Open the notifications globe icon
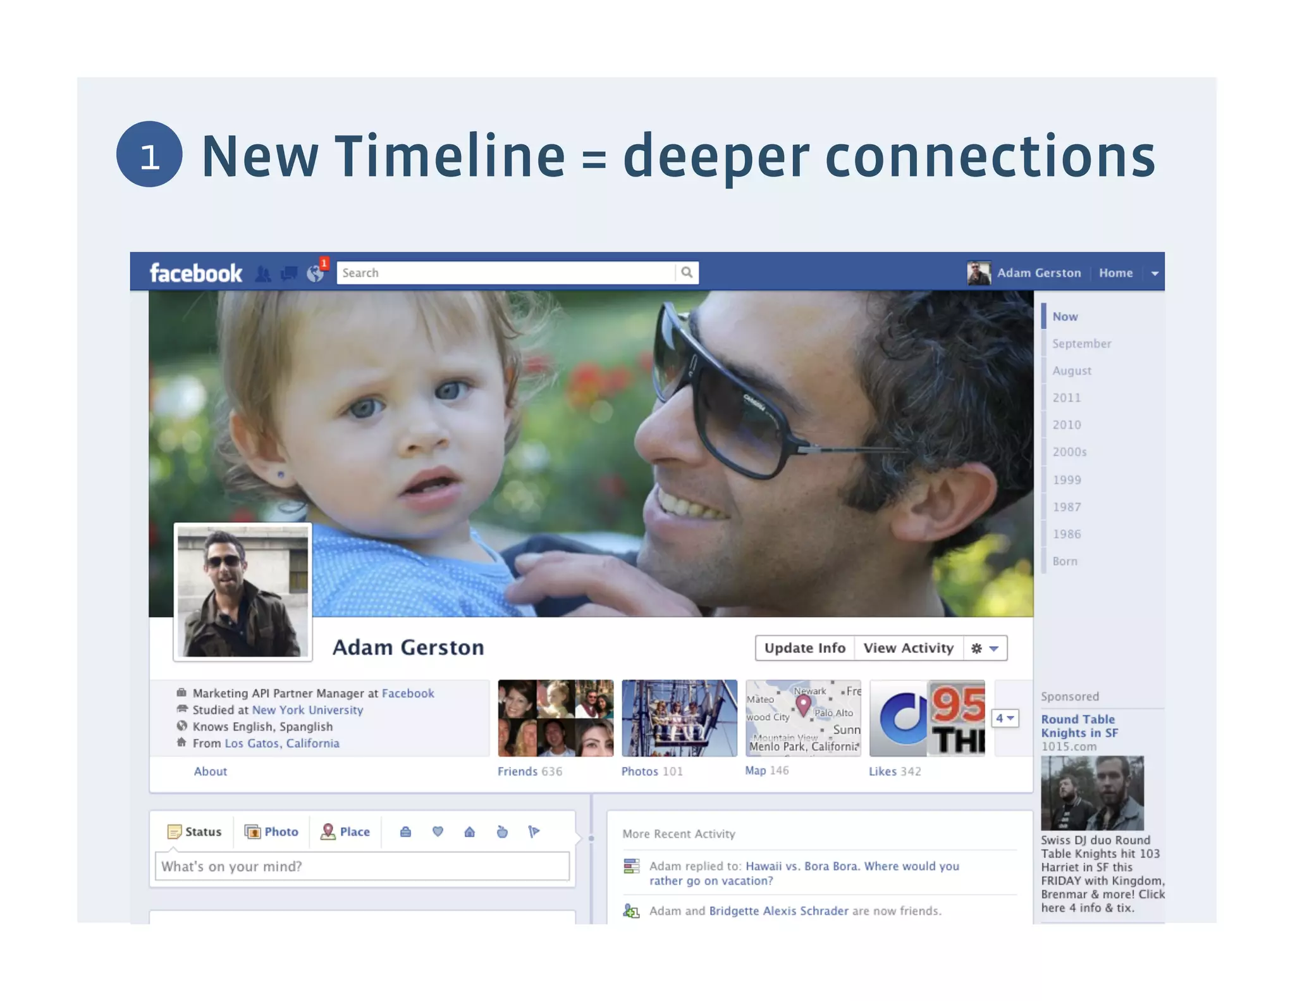This screenshot has width=1295, height=1001. click(315, 273)
